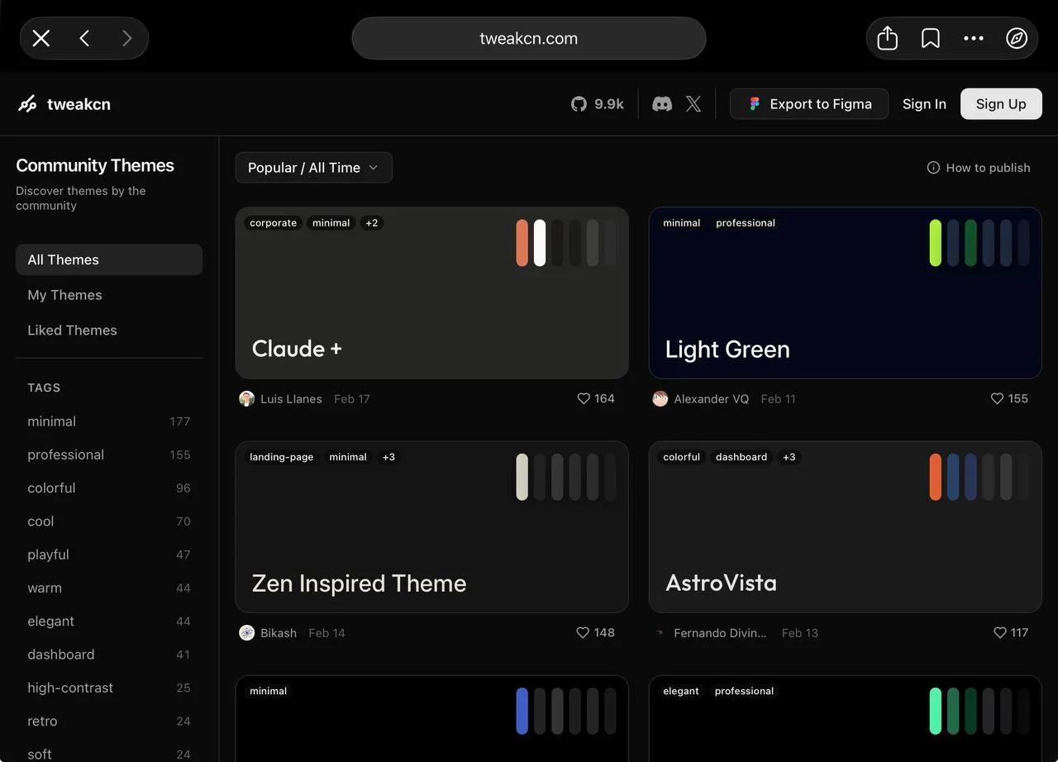The image size is (1058, 762).
Task: Open the Zen Inspired Theme card
Action: click(x=432, y=526)
